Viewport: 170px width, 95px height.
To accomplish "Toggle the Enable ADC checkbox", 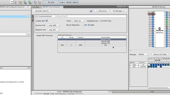I will pos(47,21).
